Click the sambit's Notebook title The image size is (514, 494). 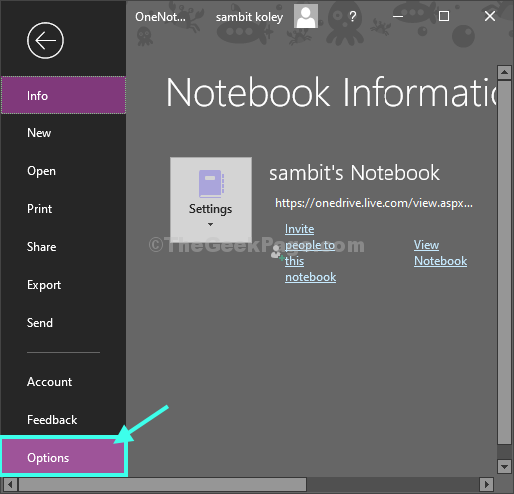point(355,173)
